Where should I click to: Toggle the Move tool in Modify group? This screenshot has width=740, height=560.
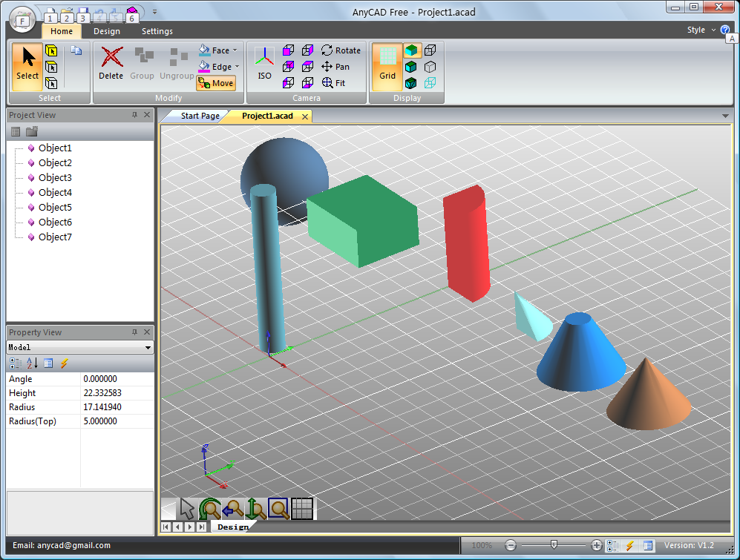click(x=216, y=83)
